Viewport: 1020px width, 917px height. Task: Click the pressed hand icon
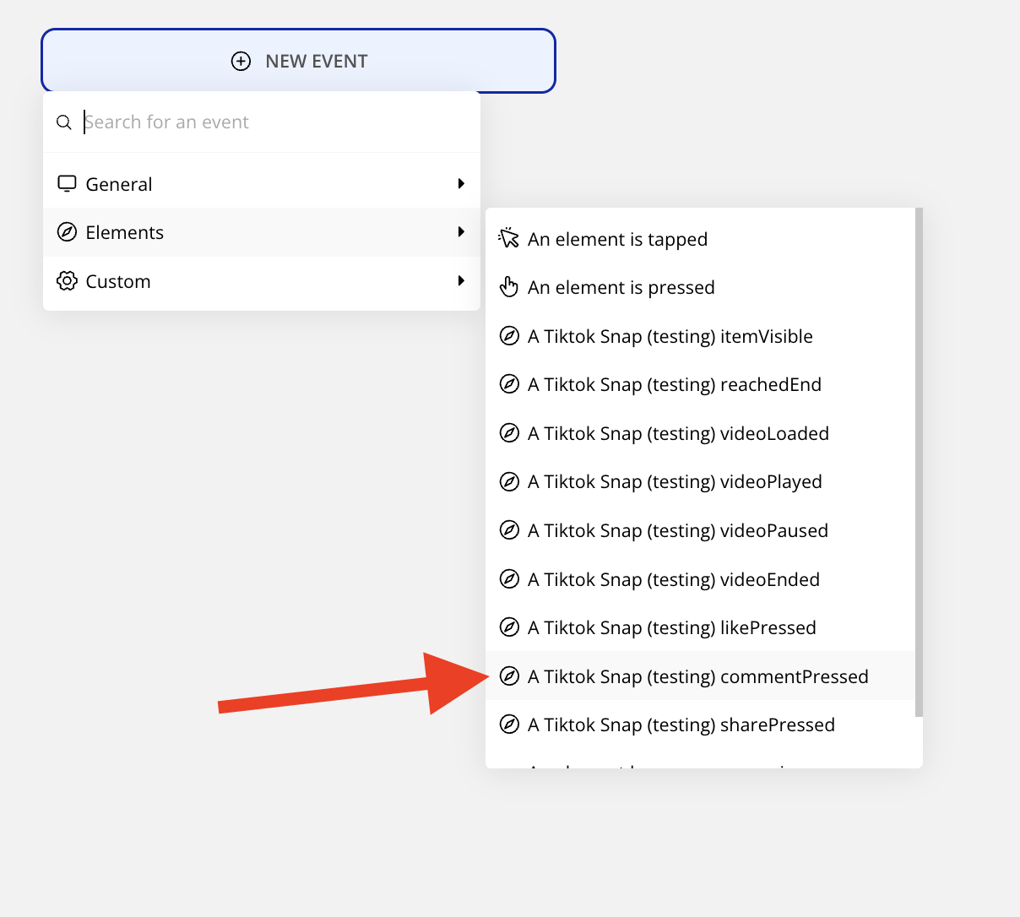[x=508, y=287]
